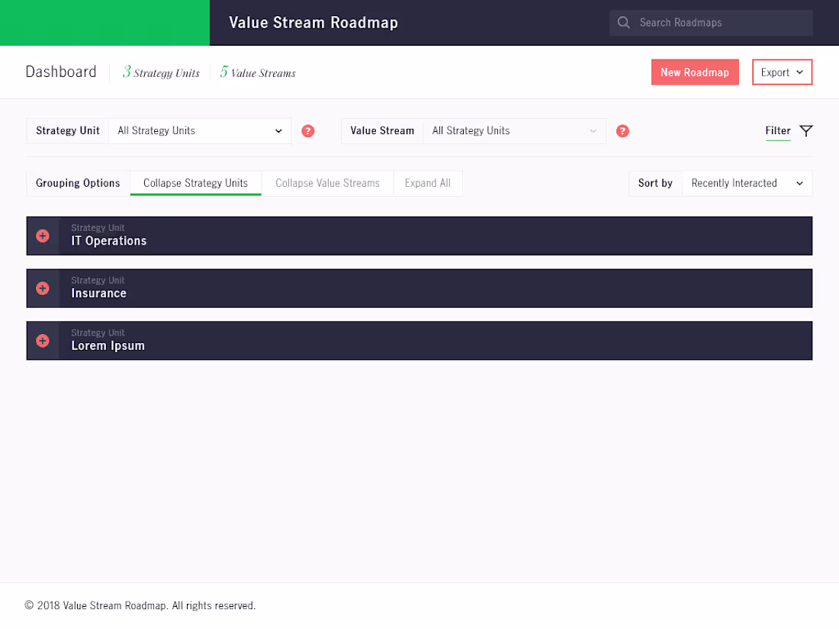
Task: Click into the Search Roadmaps field
Action: pyautogui.click(x=711, y=22)
